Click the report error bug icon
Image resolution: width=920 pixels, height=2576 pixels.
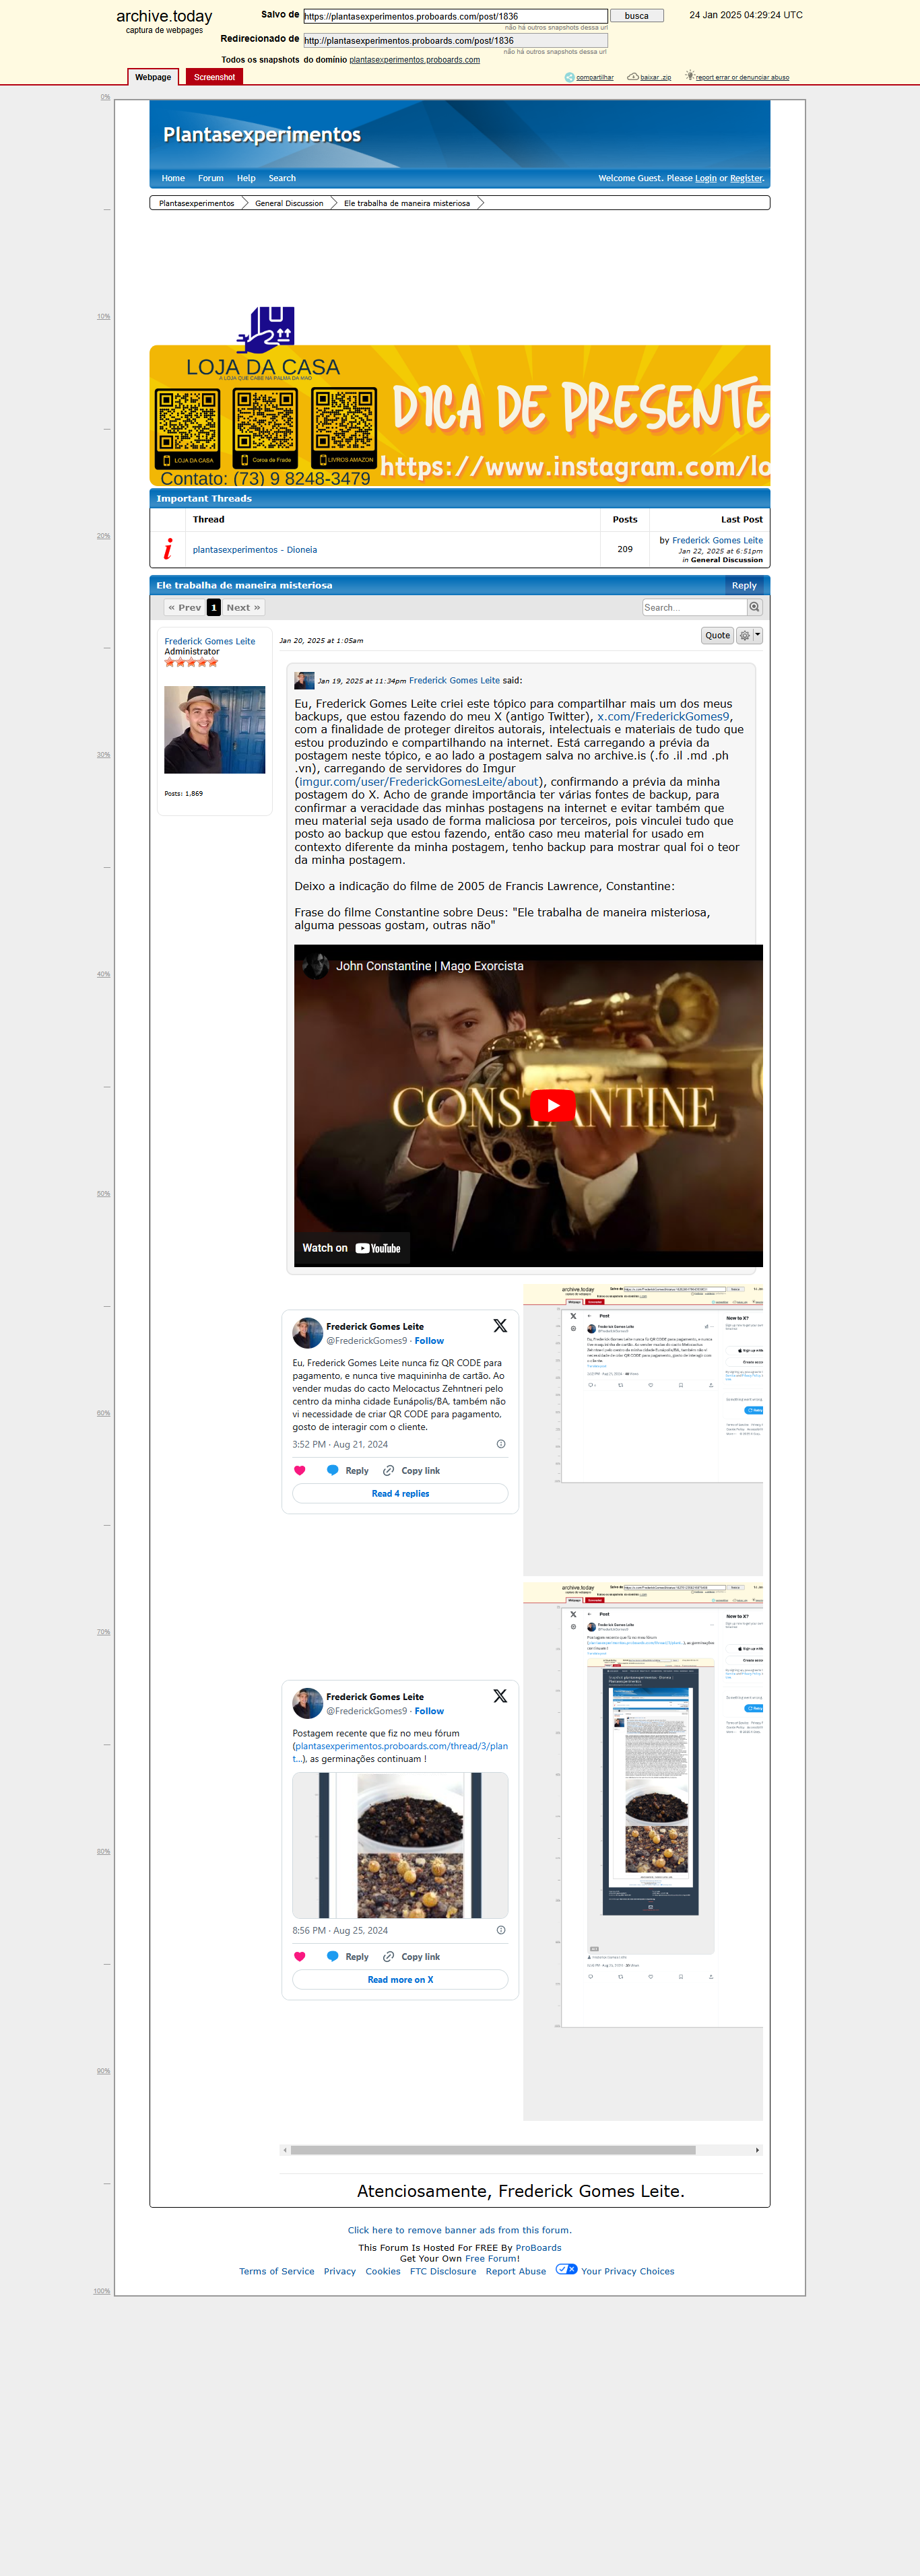(689, 76)
